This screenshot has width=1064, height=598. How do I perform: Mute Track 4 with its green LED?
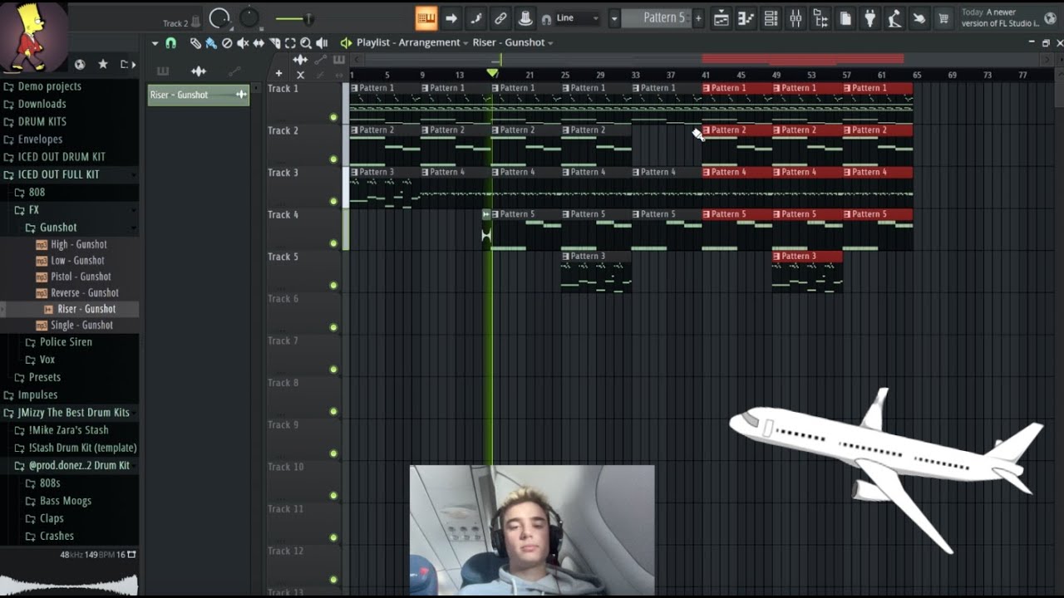pyautogui.click(x=333, y=243)
